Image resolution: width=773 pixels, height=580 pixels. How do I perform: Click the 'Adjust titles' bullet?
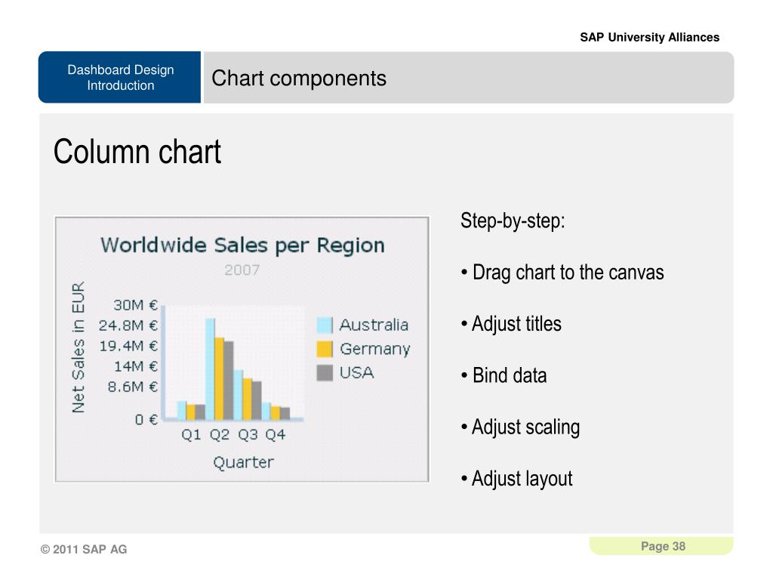coord(511,324)
